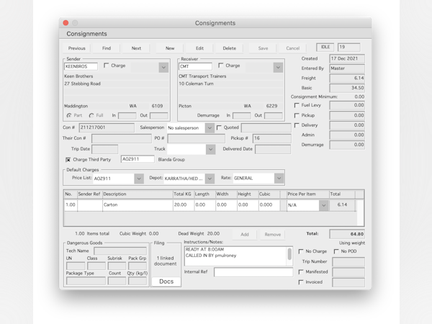Enable the Fuel Levy checkbox
This screenshot has height=324, width=432.
coord(297,105)
